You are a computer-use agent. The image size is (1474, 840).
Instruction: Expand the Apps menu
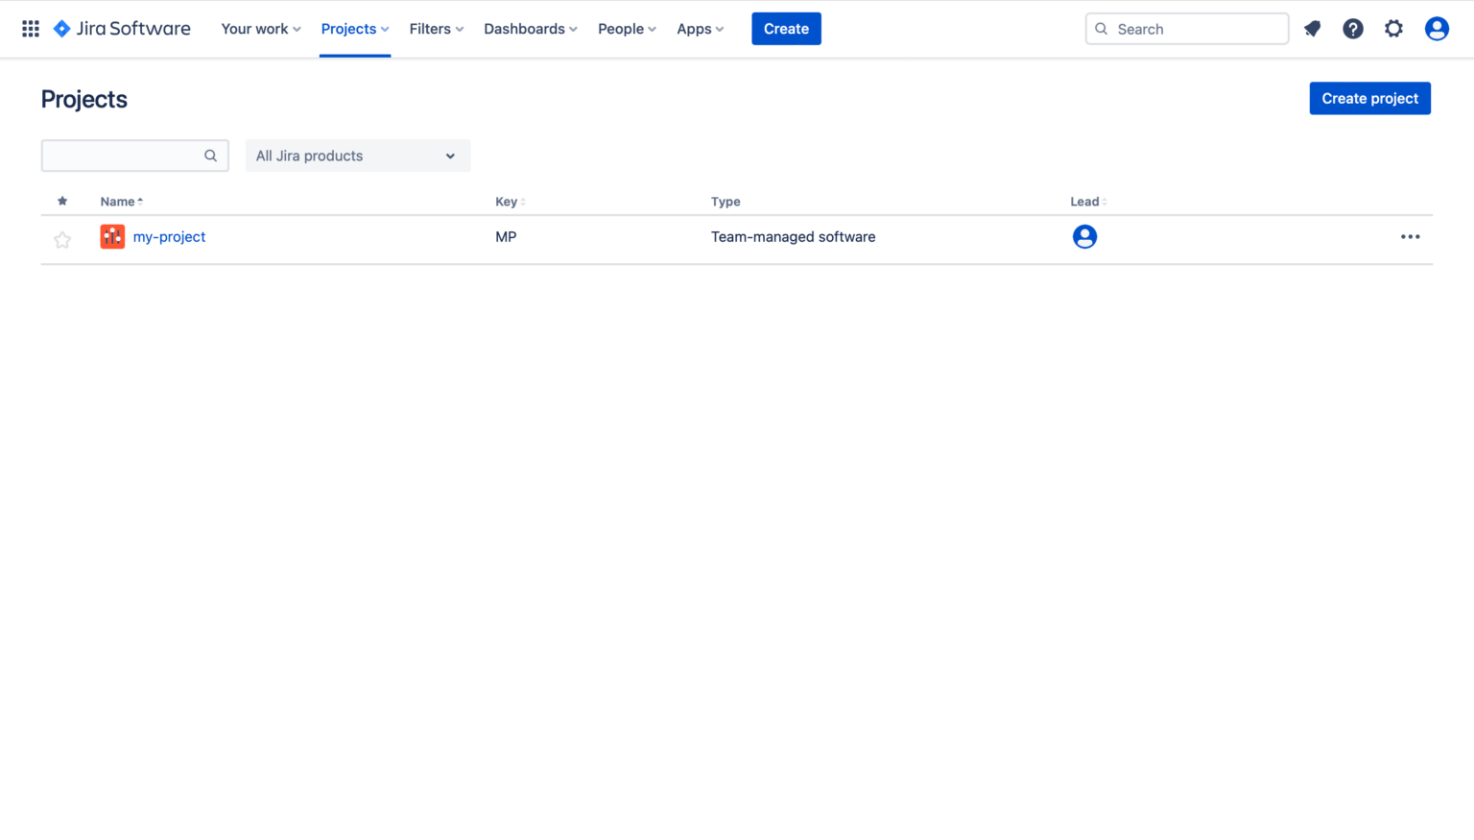pyautogui.click(x=700, y=29)
